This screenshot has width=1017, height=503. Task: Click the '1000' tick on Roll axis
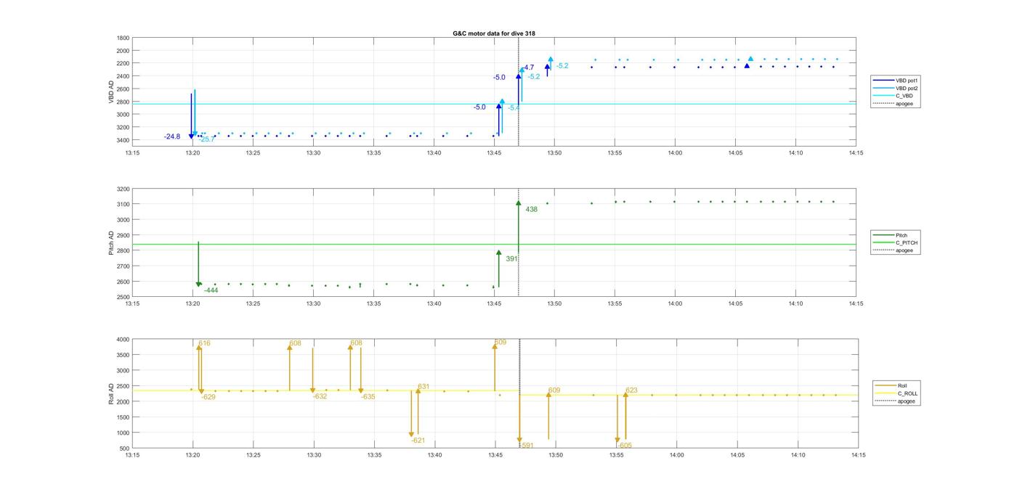(x=123, y=433)
